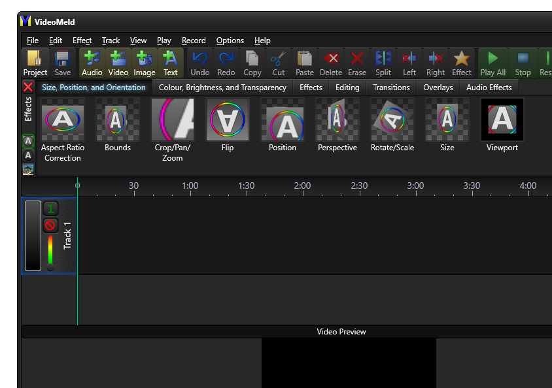Toggle the green 1 button on Track 1

click(50, 208)
